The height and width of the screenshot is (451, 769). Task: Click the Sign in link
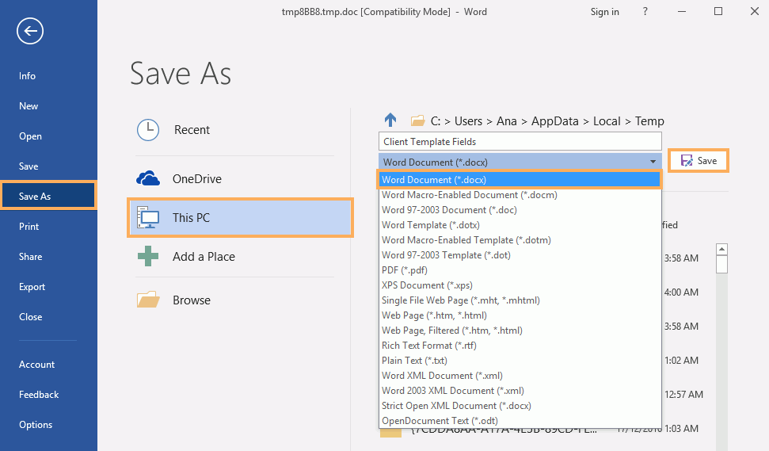point(604,12)
